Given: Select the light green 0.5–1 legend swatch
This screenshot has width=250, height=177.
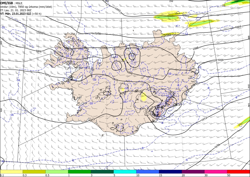Looking at the screenshot, I should (57, 172).
